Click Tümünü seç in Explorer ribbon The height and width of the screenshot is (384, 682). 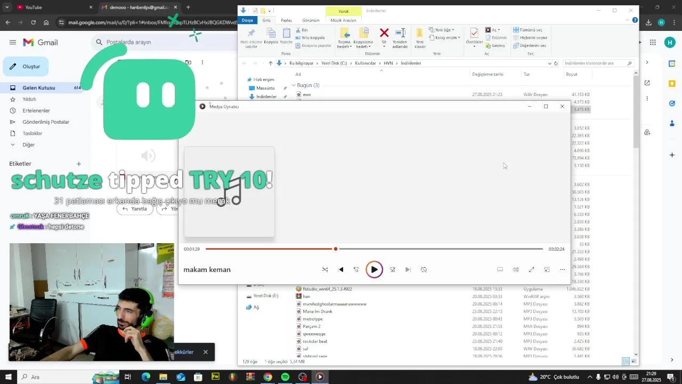point(528,30)
